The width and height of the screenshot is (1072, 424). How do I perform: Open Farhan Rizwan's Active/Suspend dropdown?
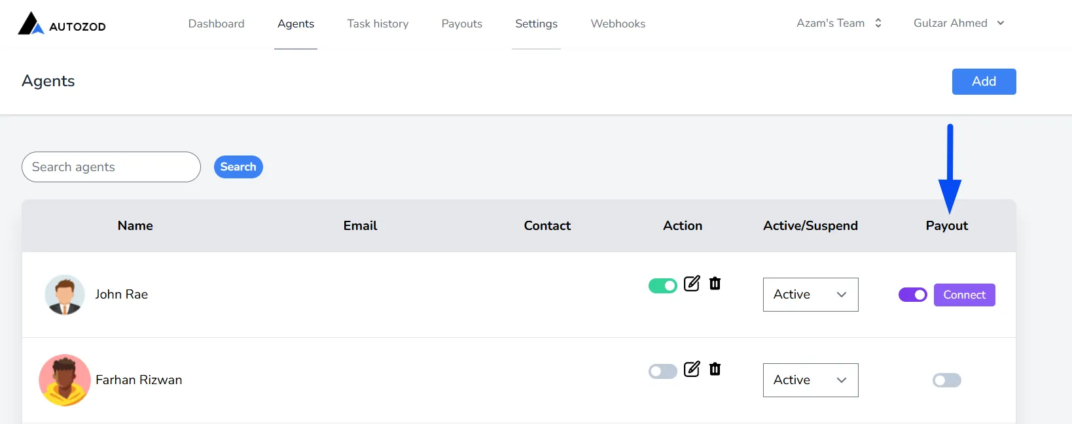(x=811, y=380)
